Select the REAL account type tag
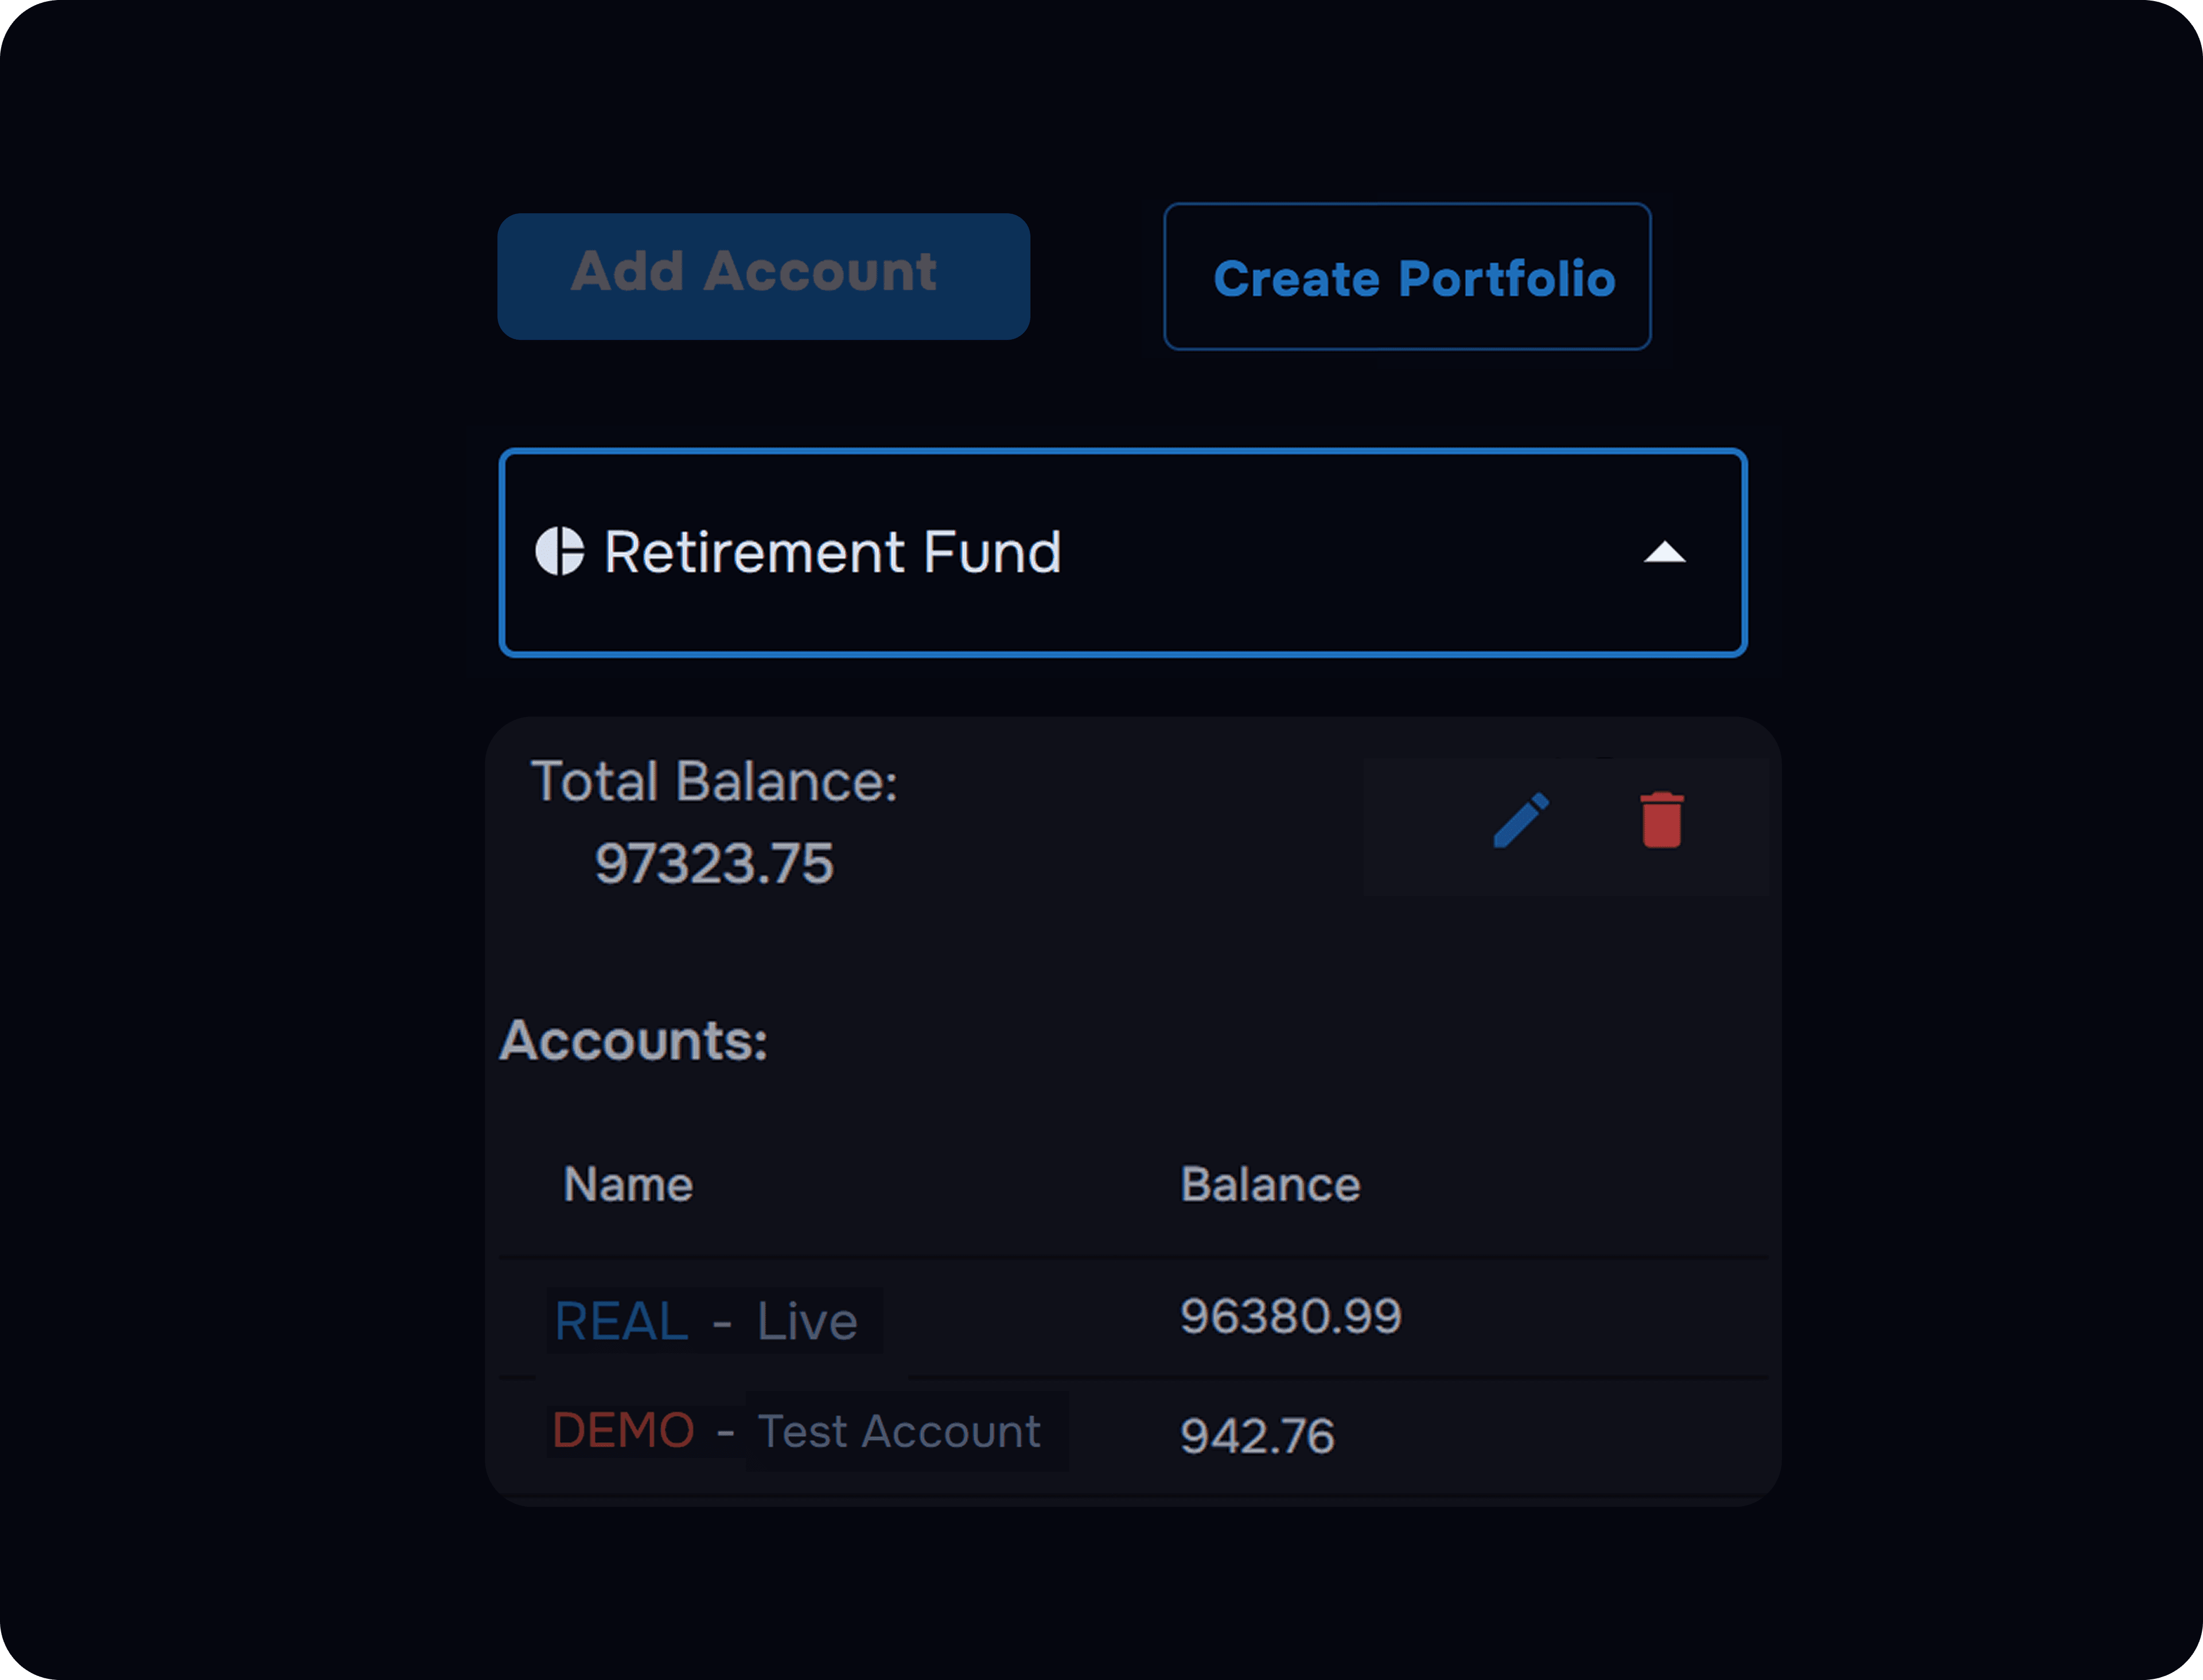Screen dimensions: 2203x1680 (x=621, y=1321)
